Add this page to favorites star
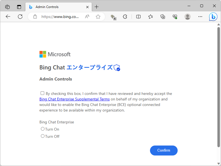This screenshot has width=221, height=166. point(98,17)
